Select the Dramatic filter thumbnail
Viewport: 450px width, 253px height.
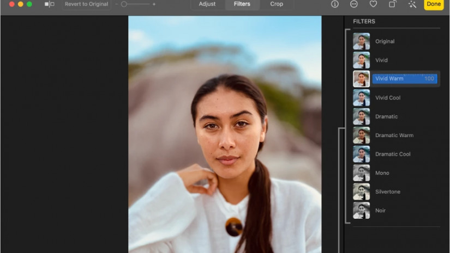(x=361, y=116)
